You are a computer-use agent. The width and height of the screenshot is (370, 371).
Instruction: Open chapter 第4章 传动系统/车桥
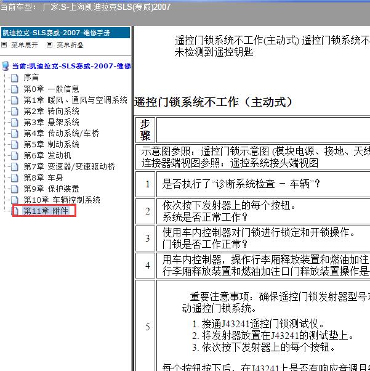tap(61, 133)
